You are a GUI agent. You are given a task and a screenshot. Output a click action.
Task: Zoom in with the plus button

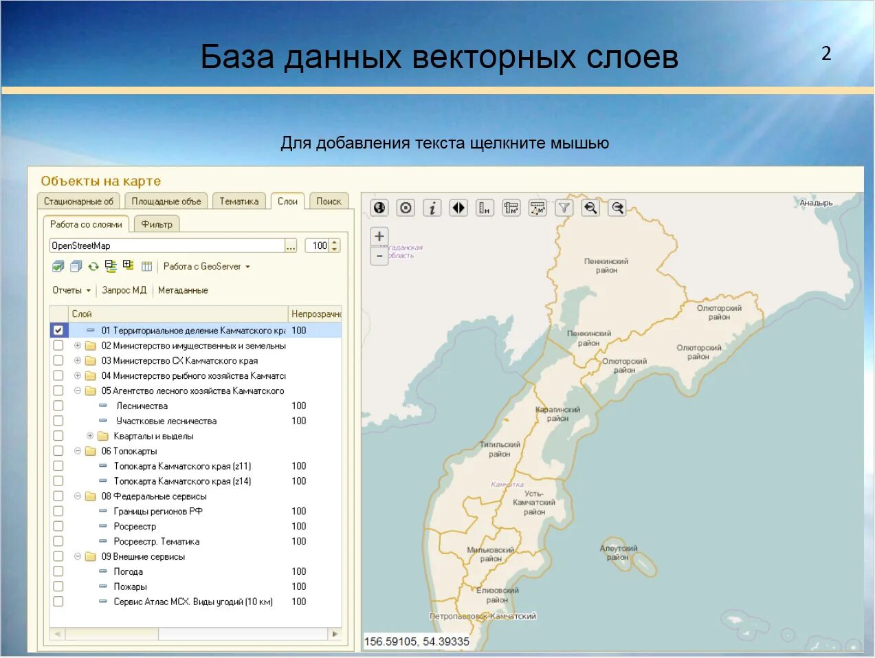[x=379, y=237]
